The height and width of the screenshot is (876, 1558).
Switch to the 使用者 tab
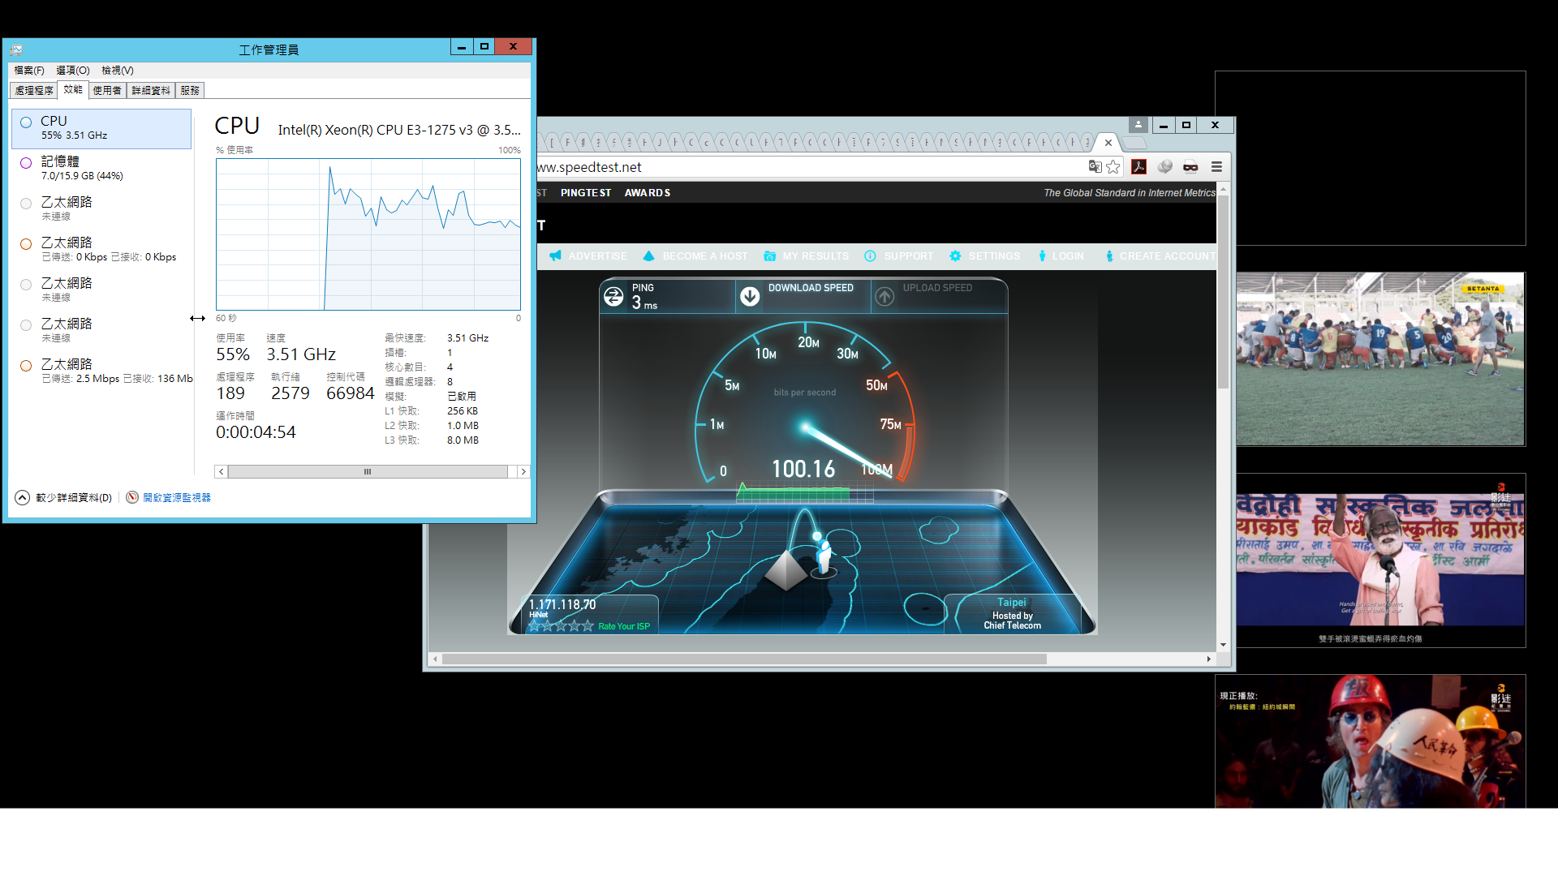[x=107, y=91]
